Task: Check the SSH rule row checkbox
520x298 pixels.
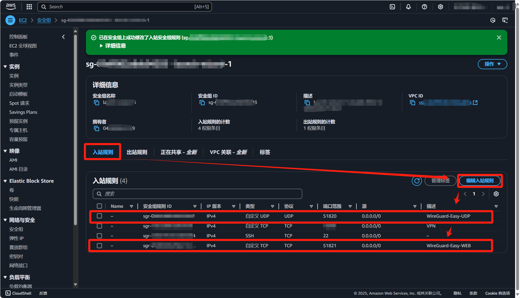Action: point(99,236)
